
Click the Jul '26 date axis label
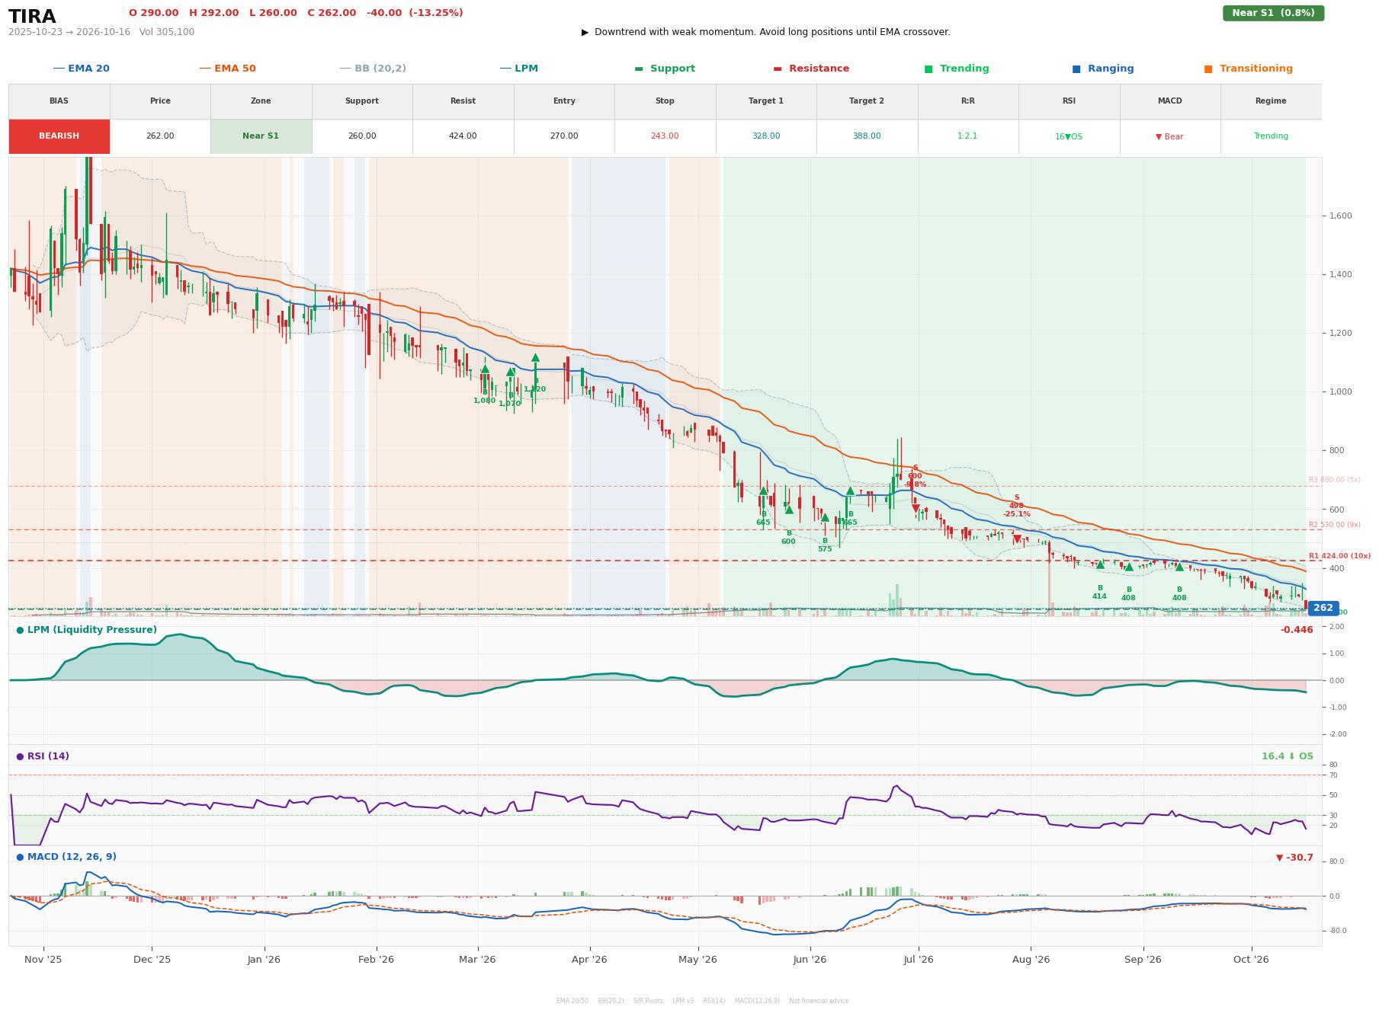(919, 960)
